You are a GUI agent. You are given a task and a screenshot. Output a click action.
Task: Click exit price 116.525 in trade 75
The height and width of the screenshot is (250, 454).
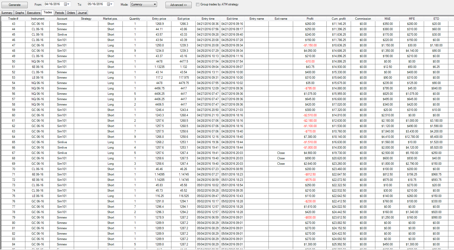184,196
